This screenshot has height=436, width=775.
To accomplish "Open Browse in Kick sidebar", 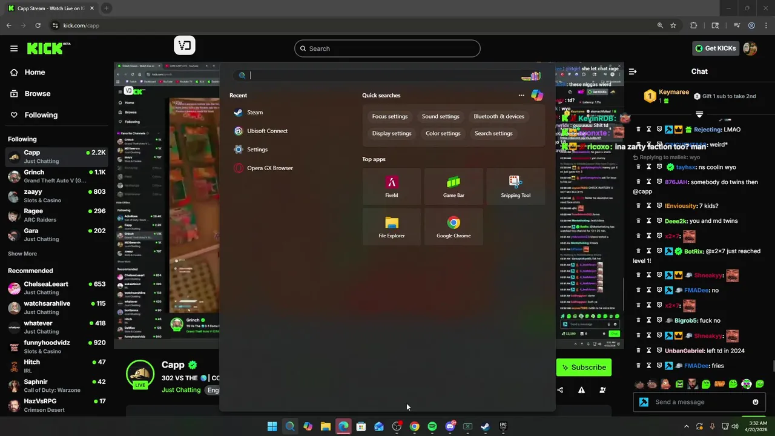I will point(38,93).
